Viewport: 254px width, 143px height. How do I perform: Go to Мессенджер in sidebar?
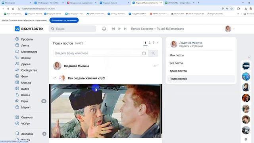[x=29, y=52]
